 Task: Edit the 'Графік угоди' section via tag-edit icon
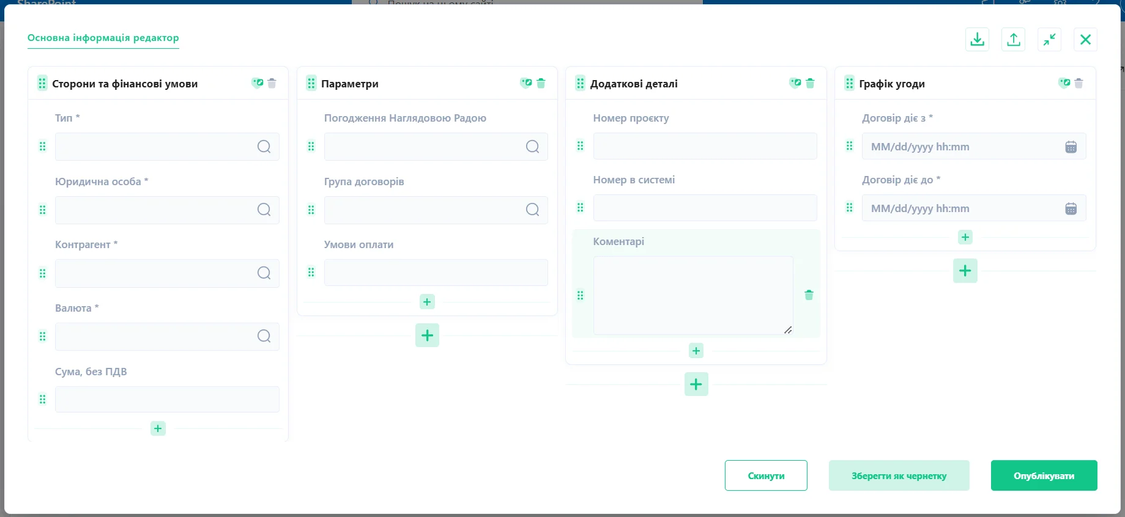pyautogui.click(x=1064, y=83)
